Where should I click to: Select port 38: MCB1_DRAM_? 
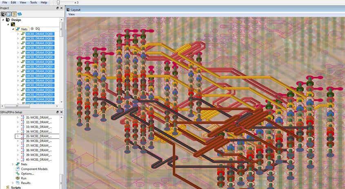(x=39, y=150)
